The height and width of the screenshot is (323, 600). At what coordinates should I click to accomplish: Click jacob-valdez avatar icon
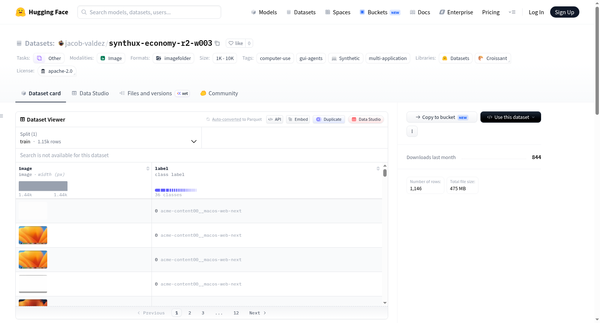pos(61,43)
